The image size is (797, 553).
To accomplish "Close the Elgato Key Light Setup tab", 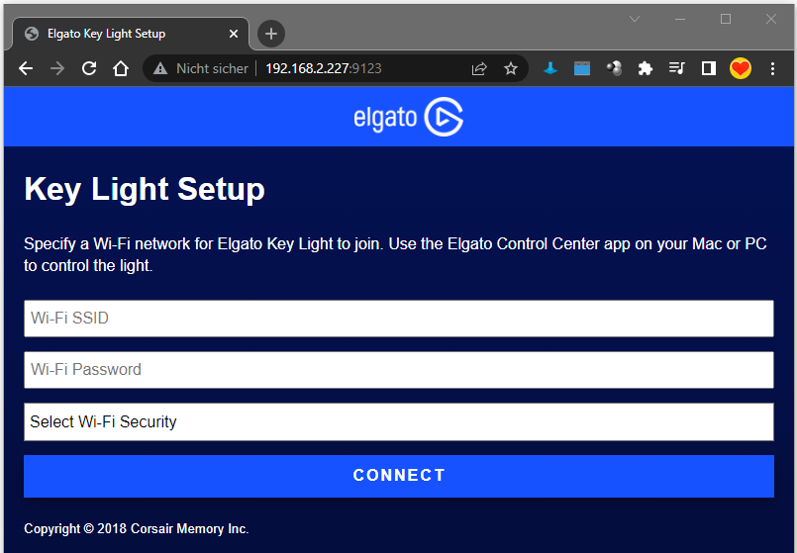I will [234, 34].
